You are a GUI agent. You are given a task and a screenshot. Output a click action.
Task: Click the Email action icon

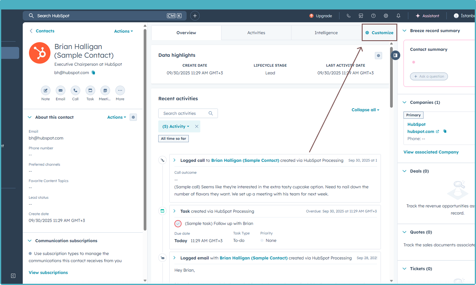tap(60, 90)
